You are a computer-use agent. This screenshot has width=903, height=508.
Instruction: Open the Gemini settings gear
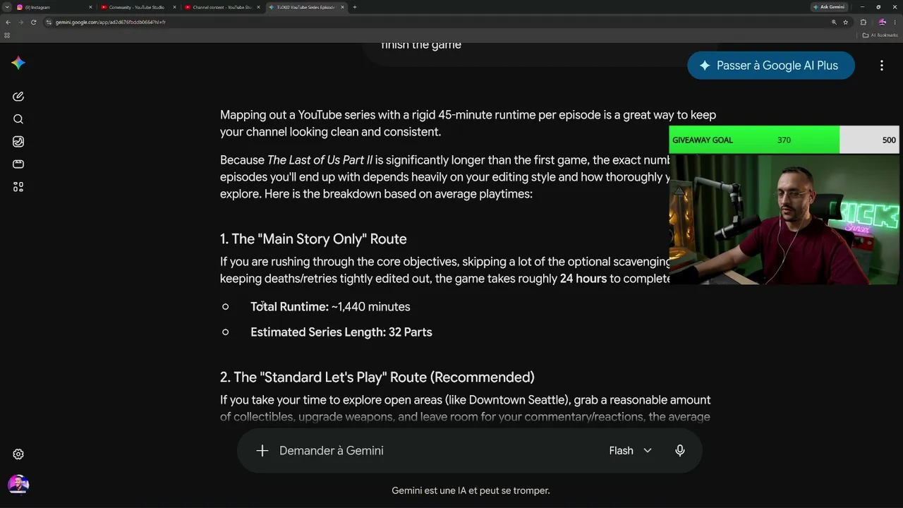coord(18,454)
